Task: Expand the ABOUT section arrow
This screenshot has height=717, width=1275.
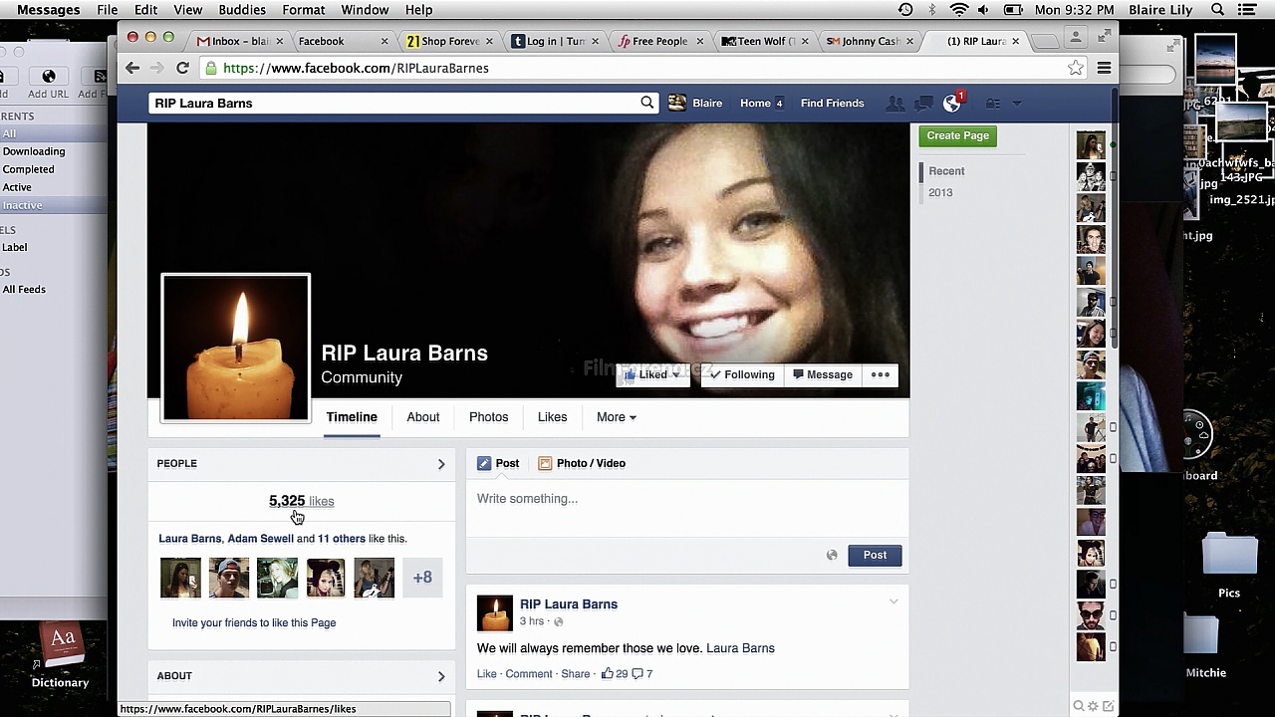Action: (441, 676)
